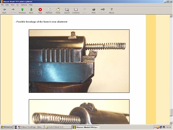Screen dimensions: 173x130
Task: Open the Démarrer start menu
Action: click(x=7, y=127)
